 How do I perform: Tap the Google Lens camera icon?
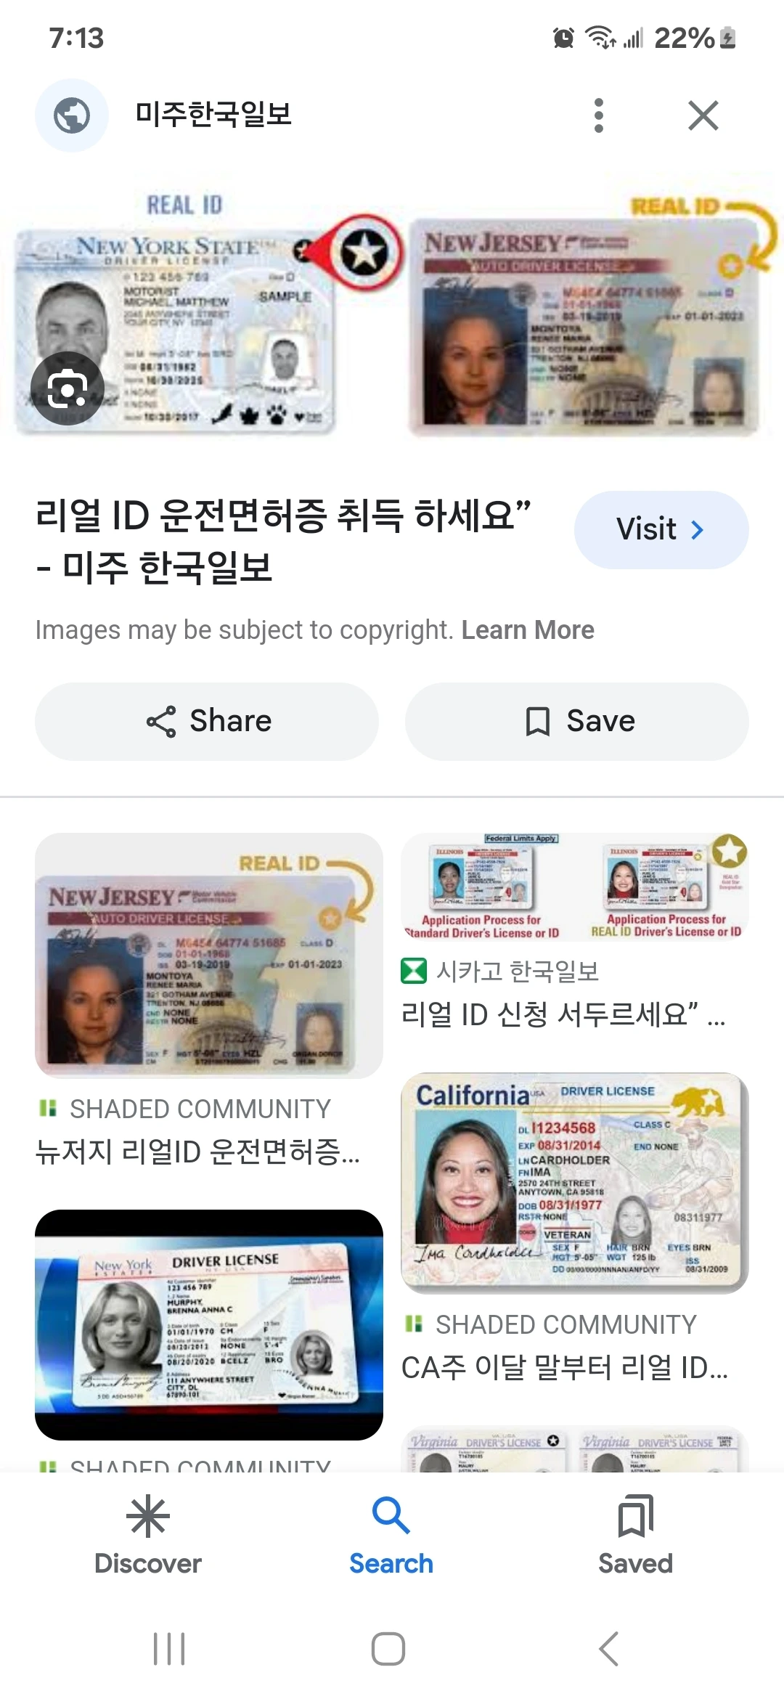68,388
